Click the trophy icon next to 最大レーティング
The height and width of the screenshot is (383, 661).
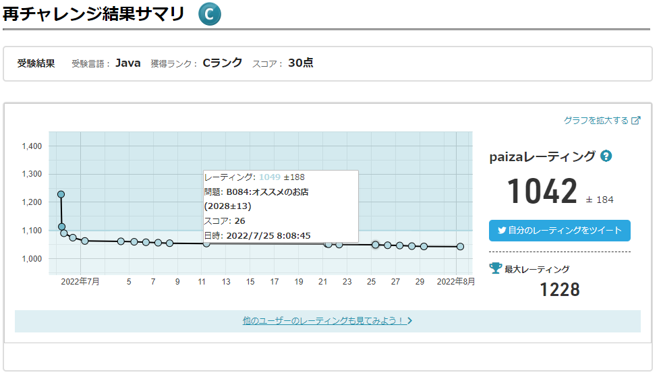(x=496, y=268)
